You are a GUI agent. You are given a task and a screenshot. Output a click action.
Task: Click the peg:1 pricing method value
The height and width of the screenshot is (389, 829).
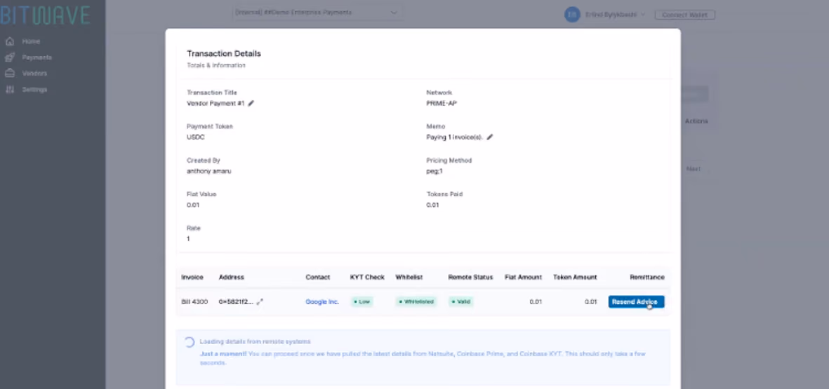pyautogui.click(x=435, y=171)
